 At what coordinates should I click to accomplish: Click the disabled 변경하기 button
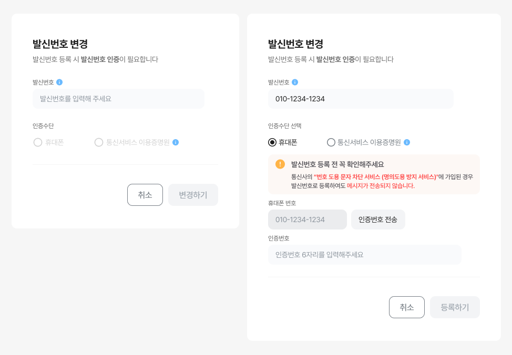(x=193, y=195)
